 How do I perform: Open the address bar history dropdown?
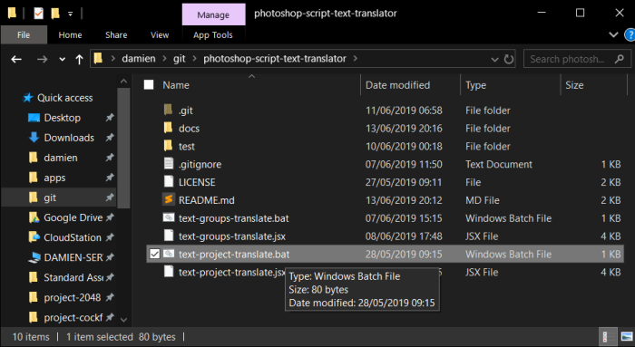coord(494,60)
